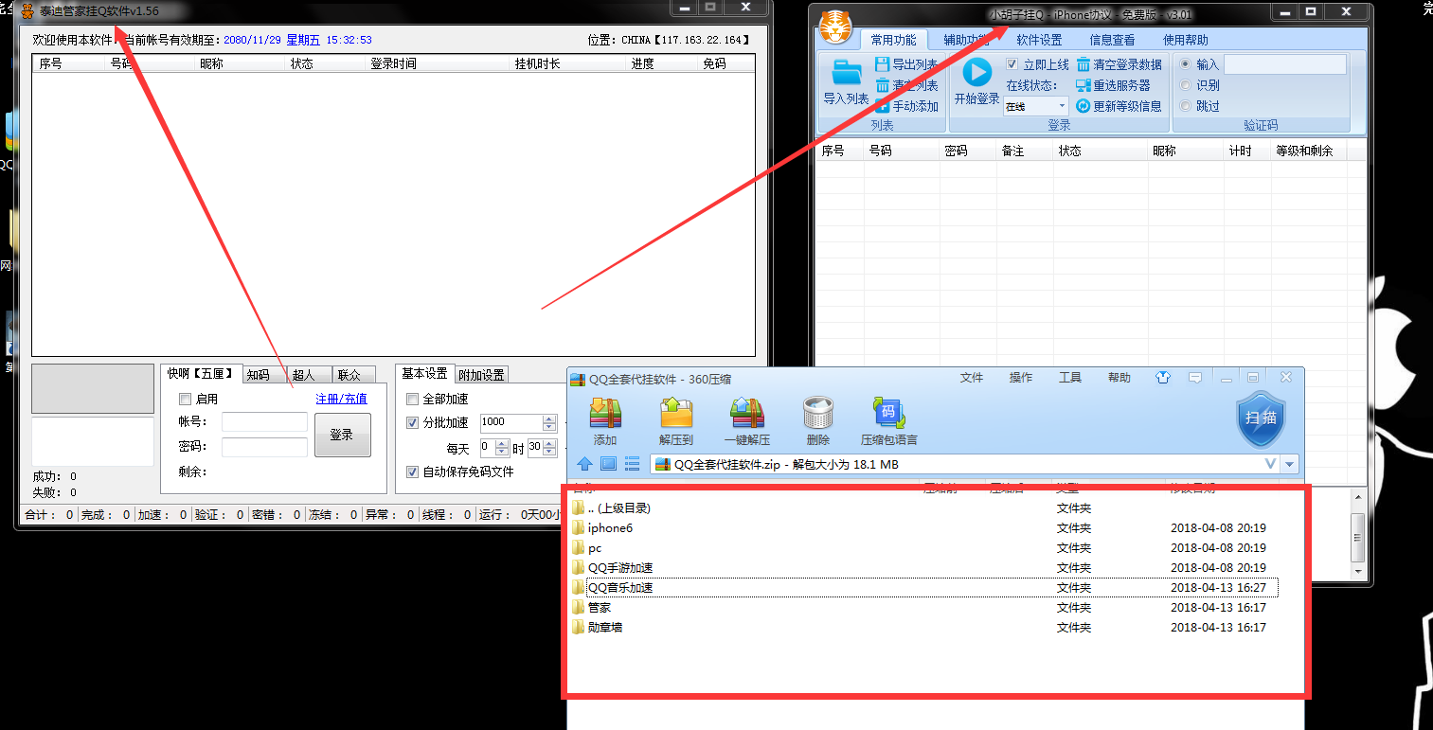Select the QQ音乐加速 folder row
This screenshot has width=1433, height=730.
tap(924, 588)
